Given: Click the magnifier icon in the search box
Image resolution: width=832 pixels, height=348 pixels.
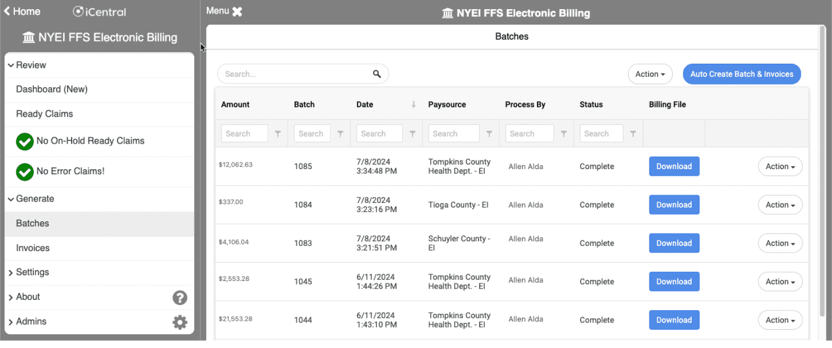Looking at the screenshot, I should click(376, 74).
